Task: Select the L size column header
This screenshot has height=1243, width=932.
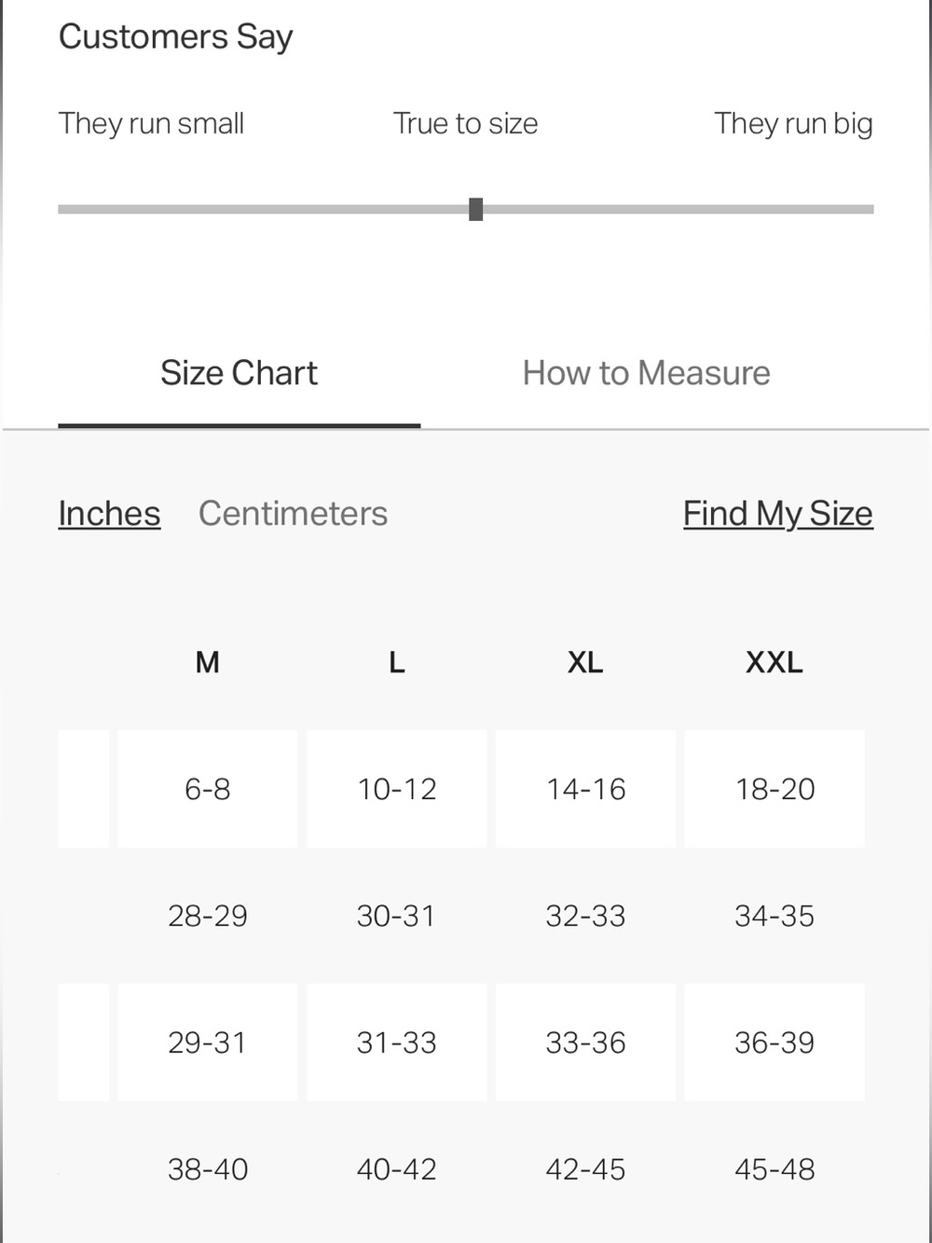Action: point(396,662)
